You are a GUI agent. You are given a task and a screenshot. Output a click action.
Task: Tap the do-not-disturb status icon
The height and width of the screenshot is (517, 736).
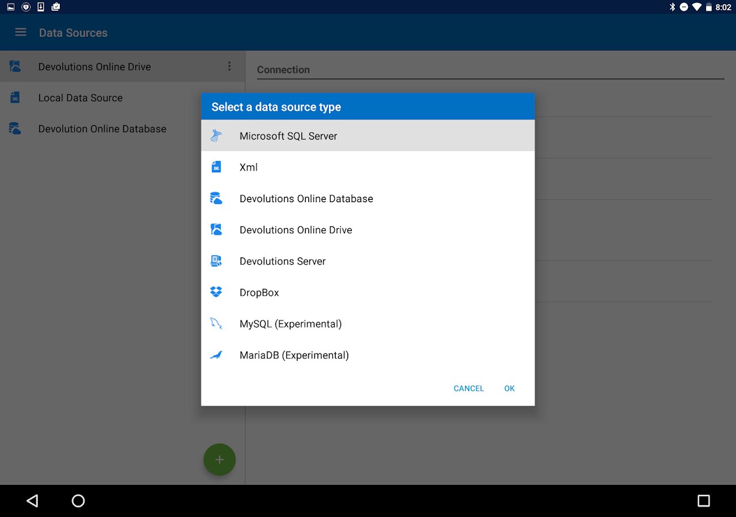tap(684, 7)
